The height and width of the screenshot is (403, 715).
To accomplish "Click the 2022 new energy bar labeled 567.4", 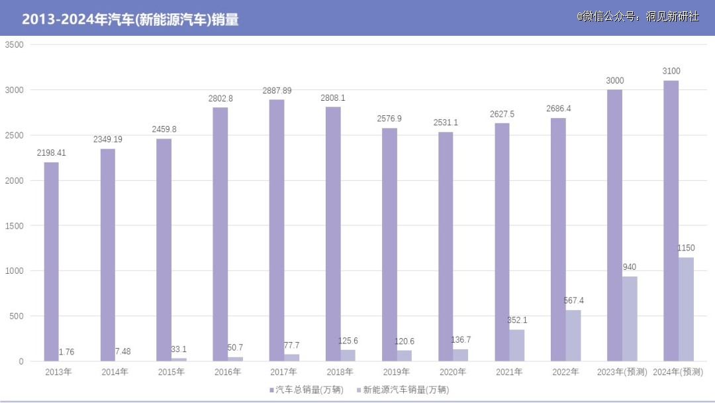I will [573, 335].
